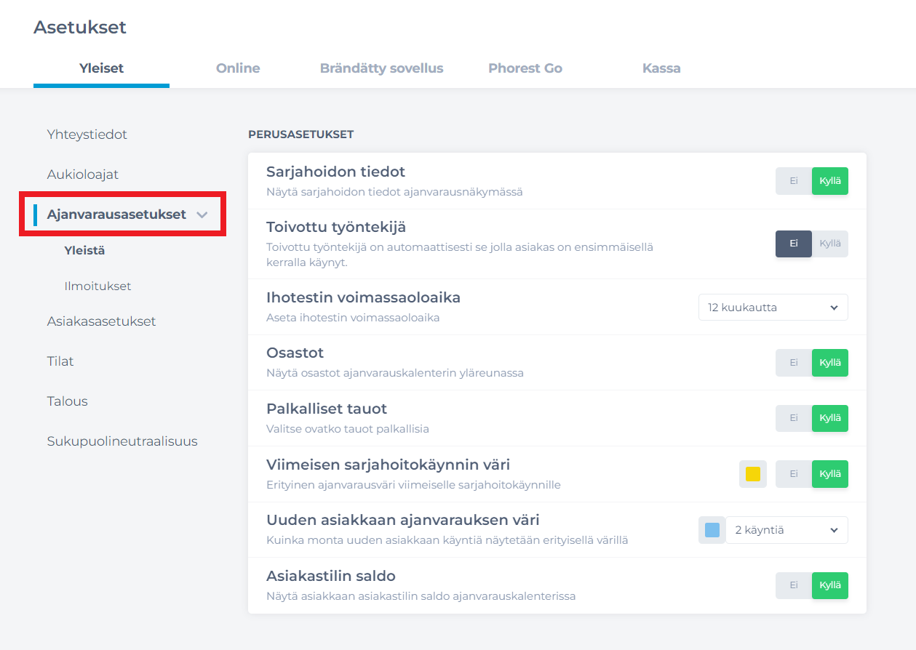Image resolution: width=916 pixels, height=650 pixels.
Task: Open Asiakasasetukset in the sidebar
Action: (x=102, y=321)
